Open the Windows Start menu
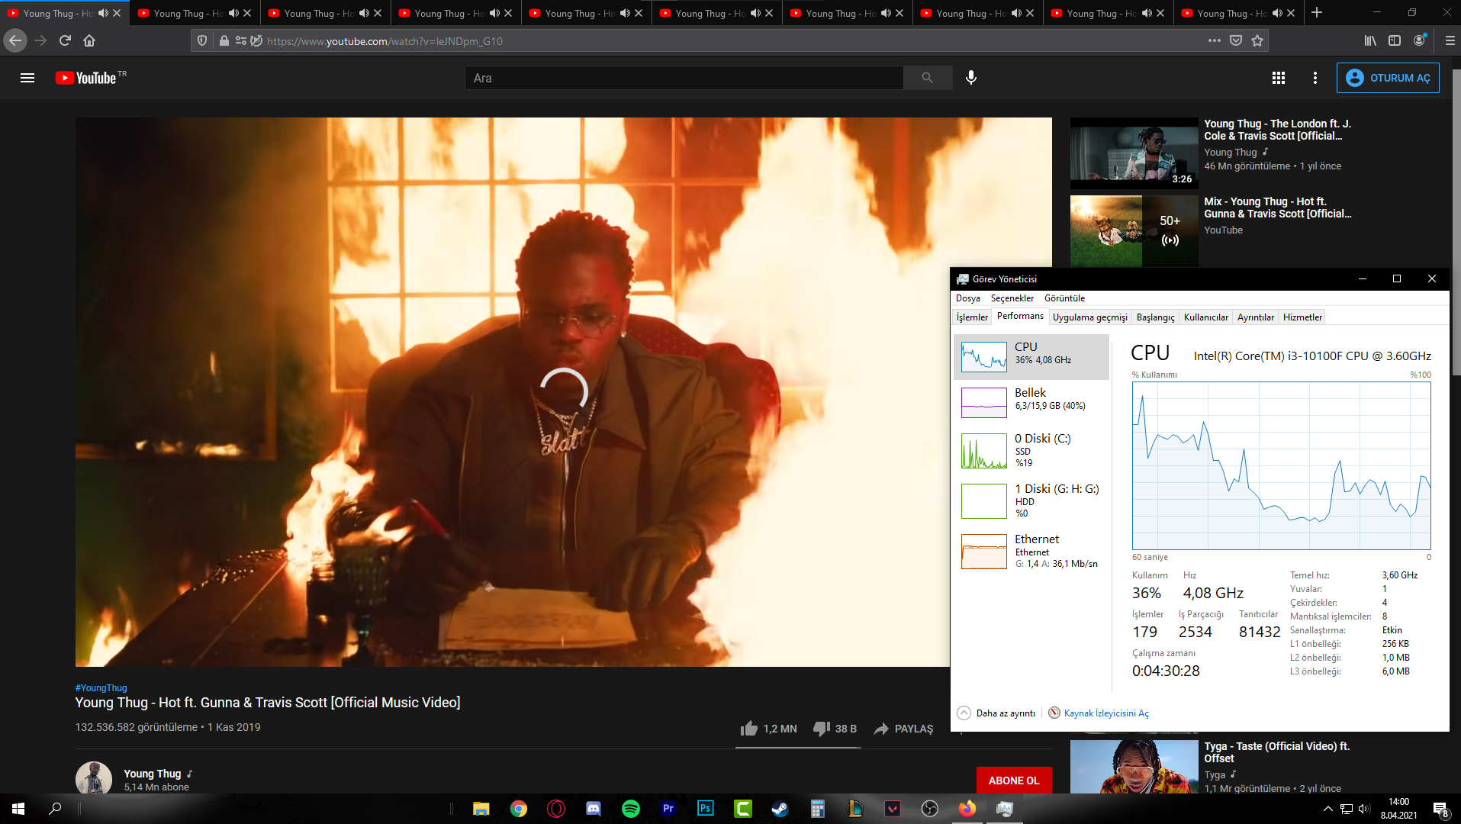 [x=18, y=809]
